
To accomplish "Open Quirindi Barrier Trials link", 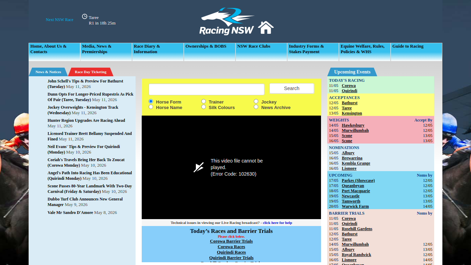I will (231, 258).
